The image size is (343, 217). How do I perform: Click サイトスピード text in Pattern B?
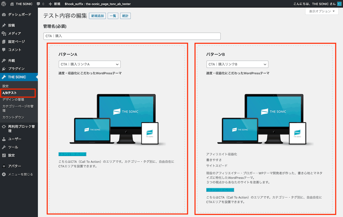[217, 165]
